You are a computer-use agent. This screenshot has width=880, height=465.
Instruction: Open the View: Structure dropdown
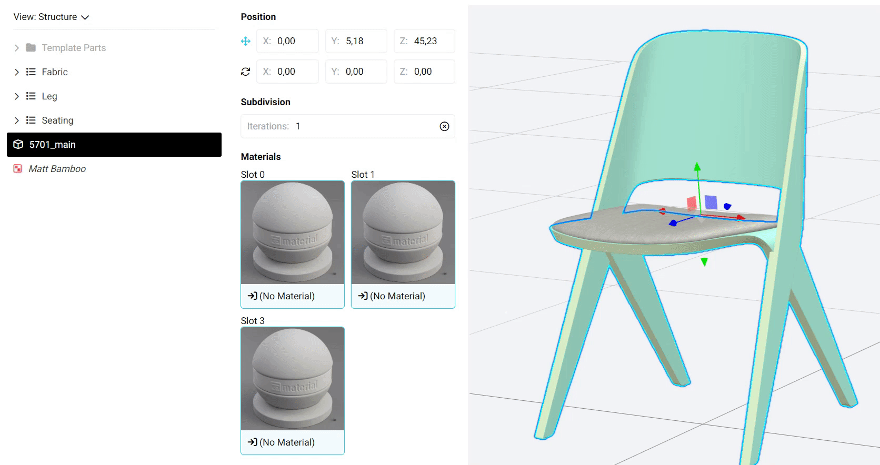tap(52, 17)
